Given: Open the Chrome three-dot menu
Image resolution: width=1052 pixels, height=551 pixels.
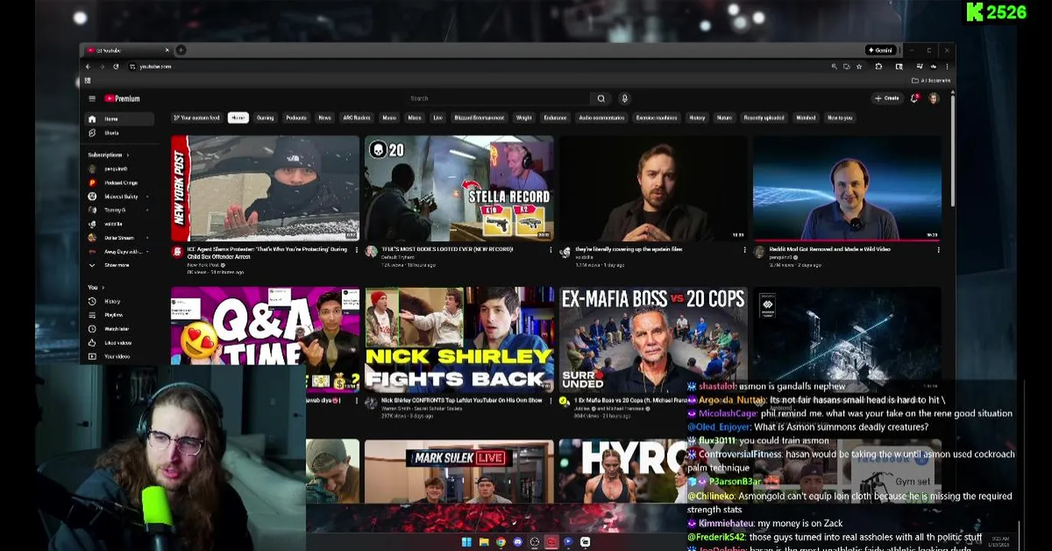Looking at the screenshot, I should 947,67.
